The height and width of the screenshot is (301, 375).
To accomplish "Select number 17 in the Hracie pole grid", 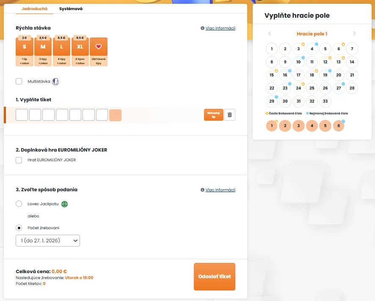I will point(298,75).
